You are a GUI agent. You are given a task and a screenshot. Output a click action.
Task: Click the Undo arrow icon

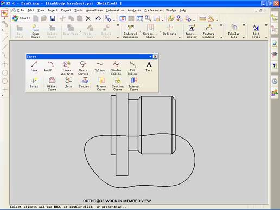(98, 18)
